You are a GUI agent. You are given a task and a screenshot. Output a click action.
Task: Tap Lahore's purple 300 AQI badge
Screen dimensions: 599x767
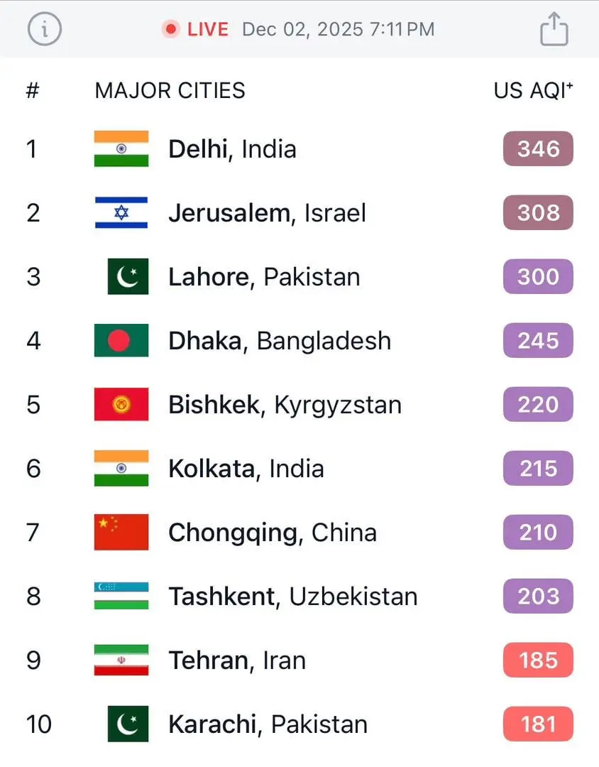click(x=538, y=277)
